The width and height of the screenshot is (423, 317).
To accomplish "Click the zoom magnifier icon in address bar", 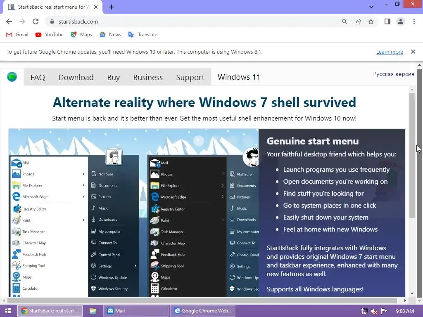I will click(344, 21).
